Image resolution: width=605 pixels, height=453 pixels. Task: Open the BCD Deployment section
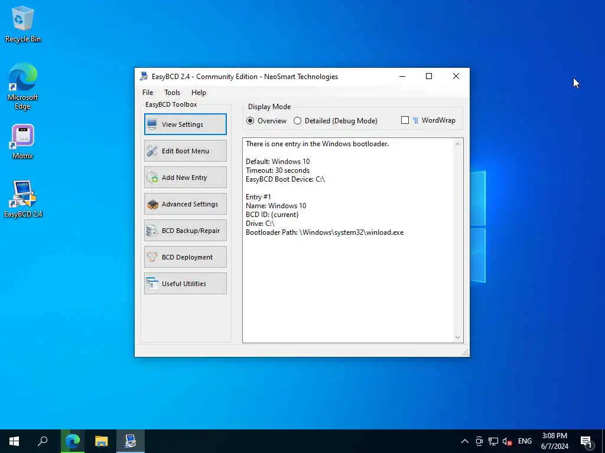point(185,257)
